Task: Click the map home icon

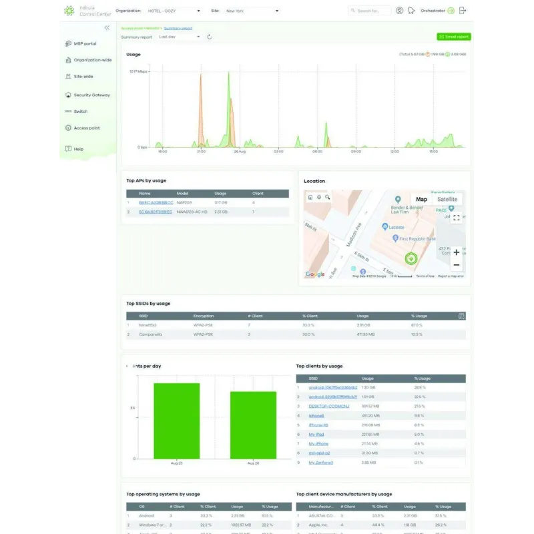Action: click(x=310, y=198)
